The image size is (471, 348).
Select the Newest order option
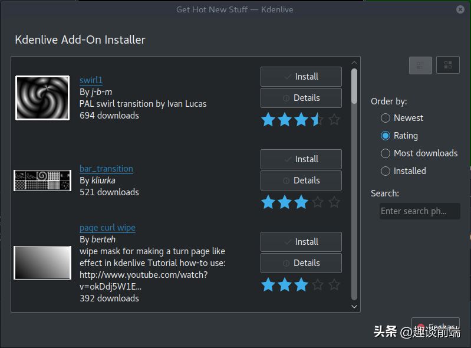tap(401, 118)
